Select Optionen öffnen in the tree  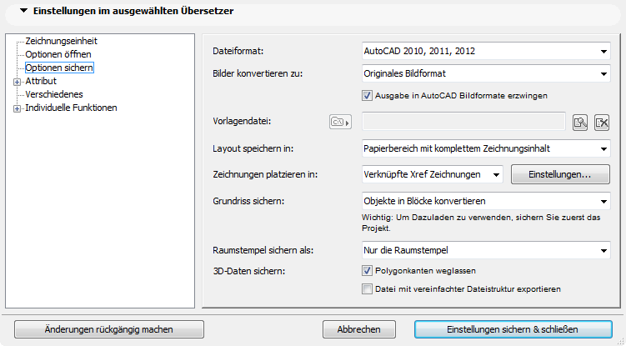pos(58,54)
